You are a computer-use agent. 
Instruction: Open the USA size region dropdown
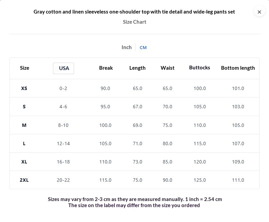[x=64, y=68]
